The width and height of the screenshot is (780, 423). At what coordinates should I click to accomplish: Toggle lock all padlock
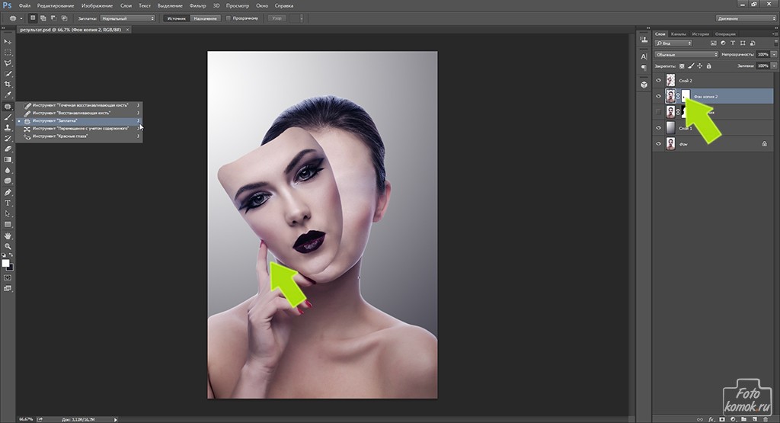(x=709, y=66)
